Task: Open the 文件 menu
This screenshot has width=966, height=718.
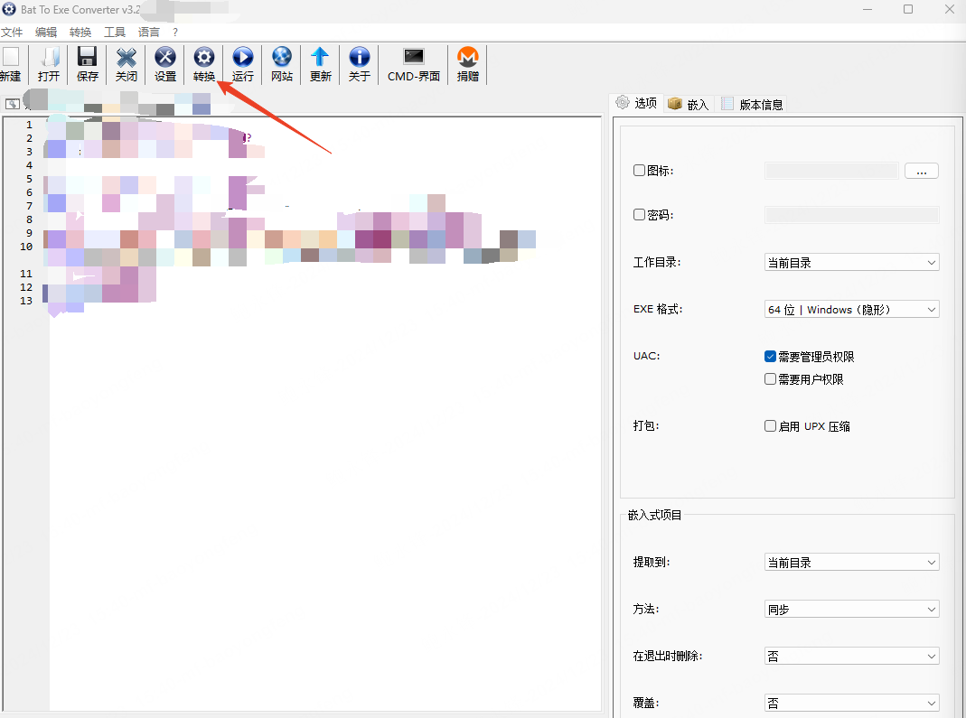Action: click(12, 32)
